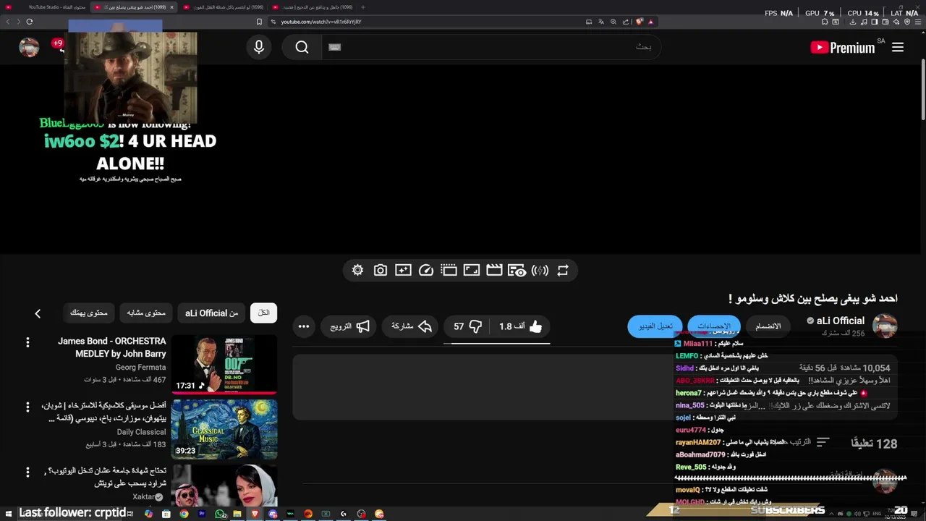The image size is (926, 521).
Task: Open options menu for Daily Classical video
Action: coord(27,407)
